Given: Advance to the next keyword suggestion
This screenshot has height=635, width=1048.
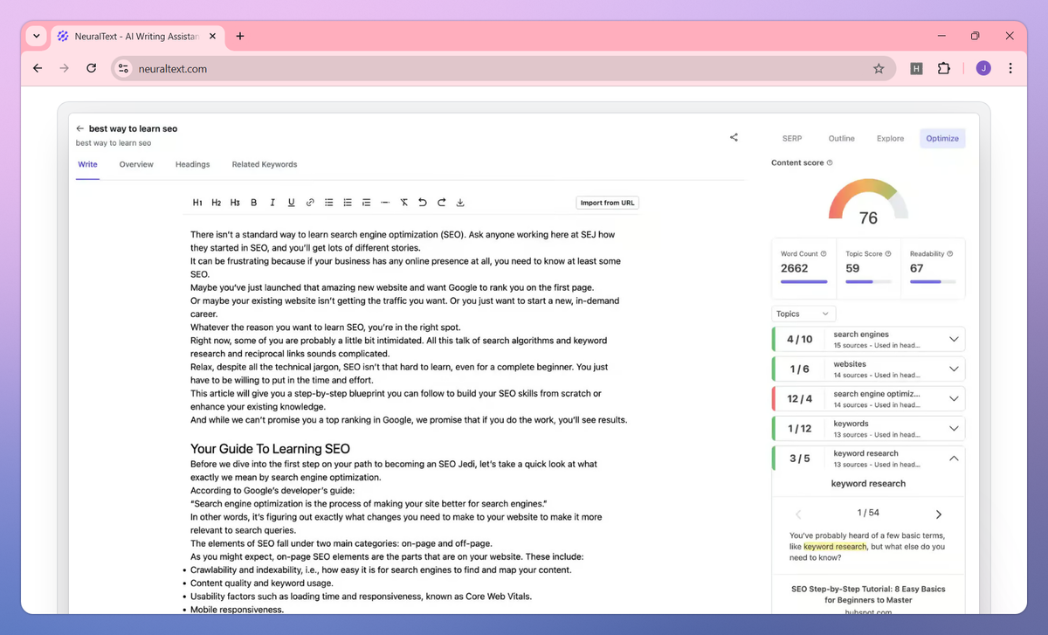Looking at the screenshot, I should click(x=939, y=514).
